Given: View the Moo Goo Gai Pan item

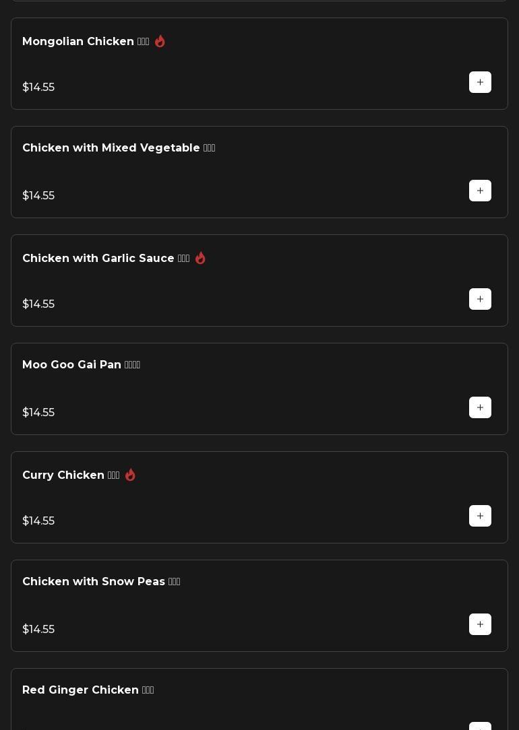Looking at the screenshot, I should 72,365.
